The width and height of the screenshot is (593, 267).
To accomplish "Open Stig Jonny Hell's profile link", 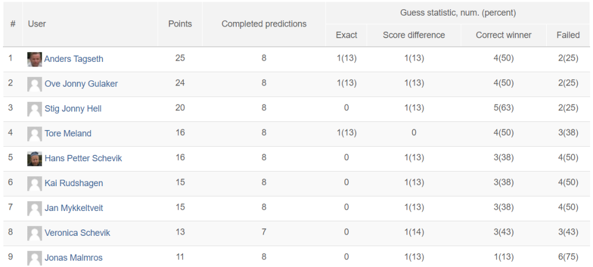I will click(73, 109).
